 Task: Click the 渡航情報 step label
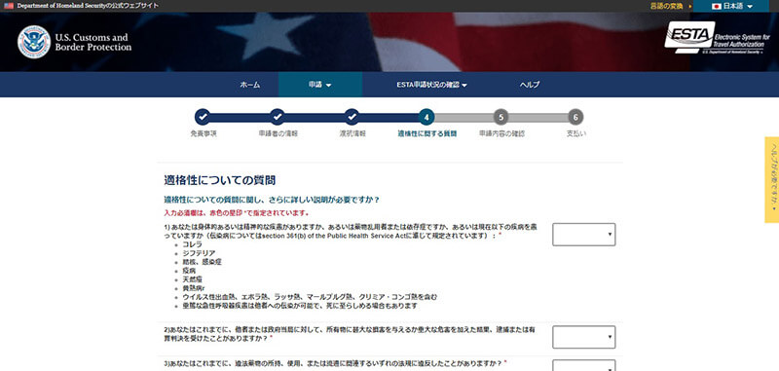352,134
